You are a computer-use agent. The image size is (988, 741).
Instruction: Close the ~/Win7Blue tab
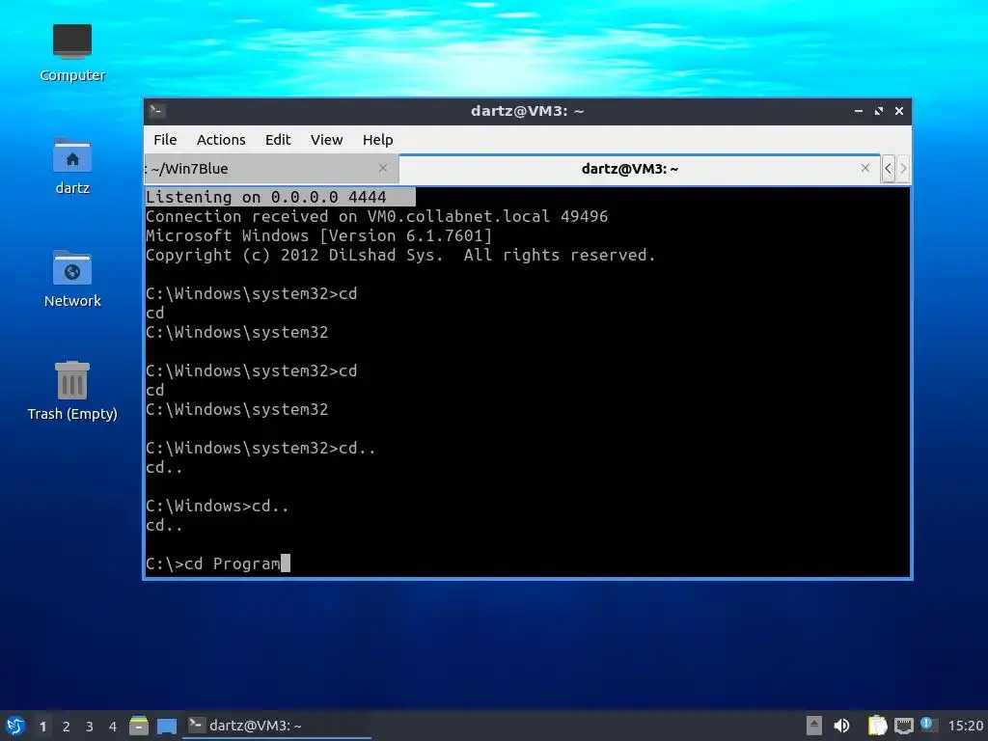click(x=382, y=168)
